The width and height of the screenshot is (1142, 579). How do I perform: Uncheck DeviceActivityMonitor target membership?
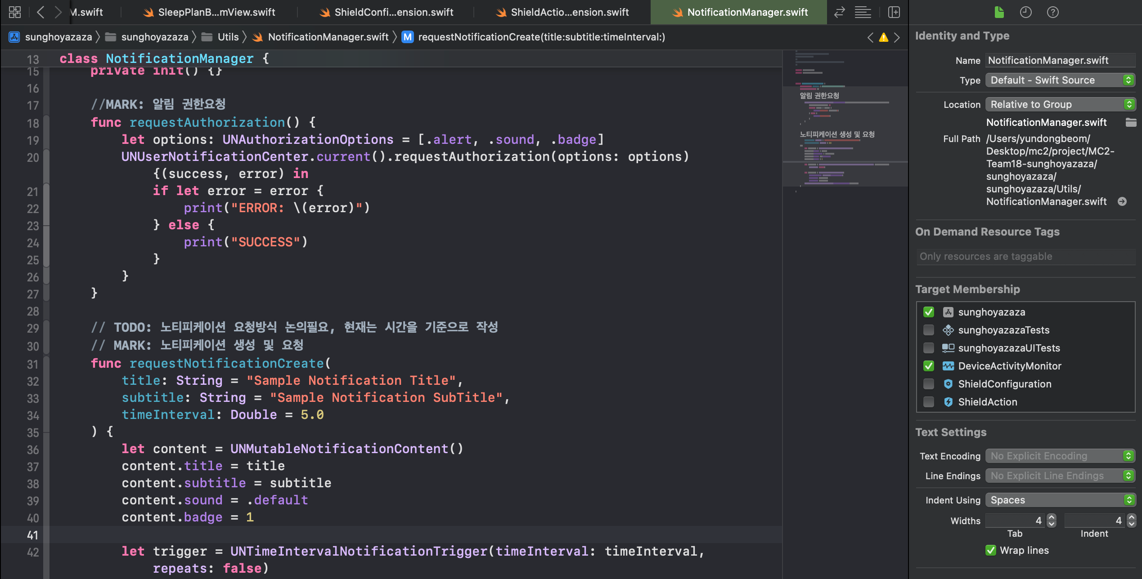[929, 366]
